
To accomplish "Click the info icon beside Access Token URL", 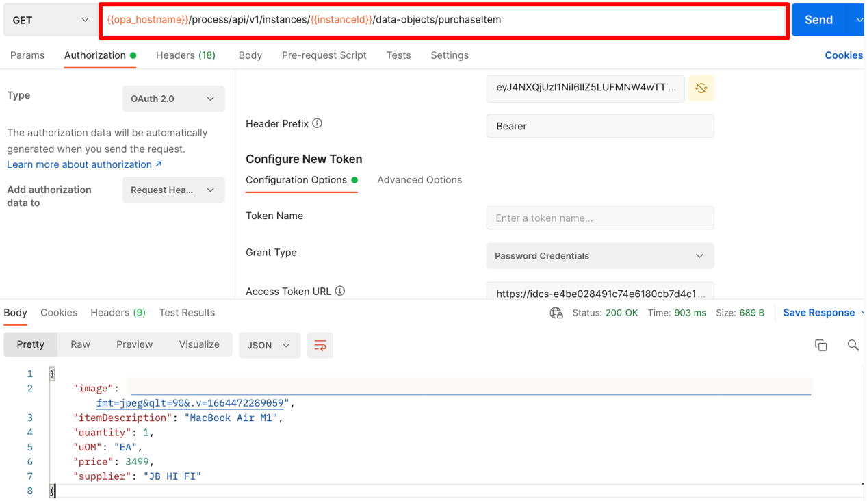I will (340, 291).
